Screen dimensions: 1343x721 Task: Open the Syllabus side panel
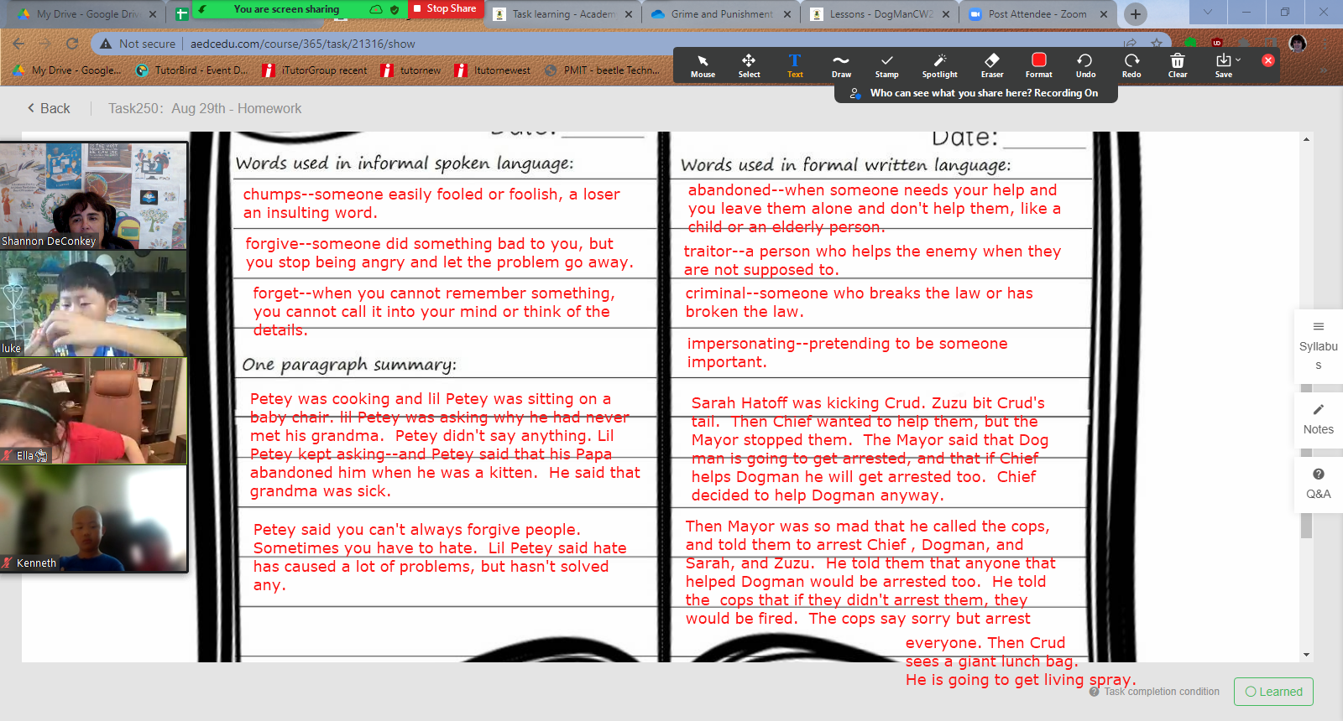click(x=1318, y=345)
